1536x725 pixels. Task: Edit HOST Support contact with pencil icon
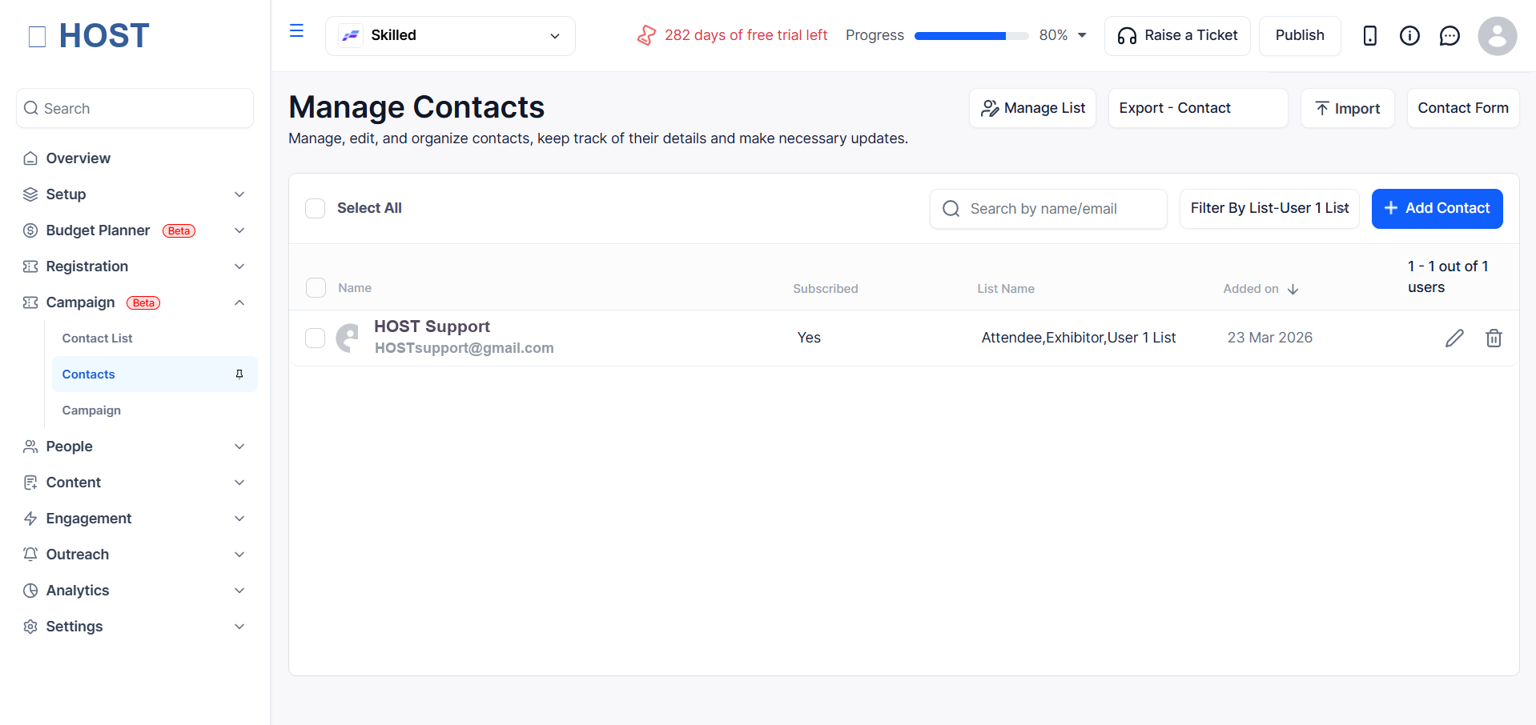(1454, 338)
